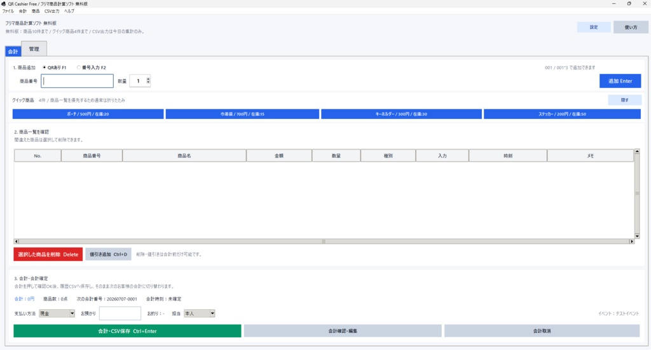
Task: Click the 入力 column header
Action: coord(442,156)
